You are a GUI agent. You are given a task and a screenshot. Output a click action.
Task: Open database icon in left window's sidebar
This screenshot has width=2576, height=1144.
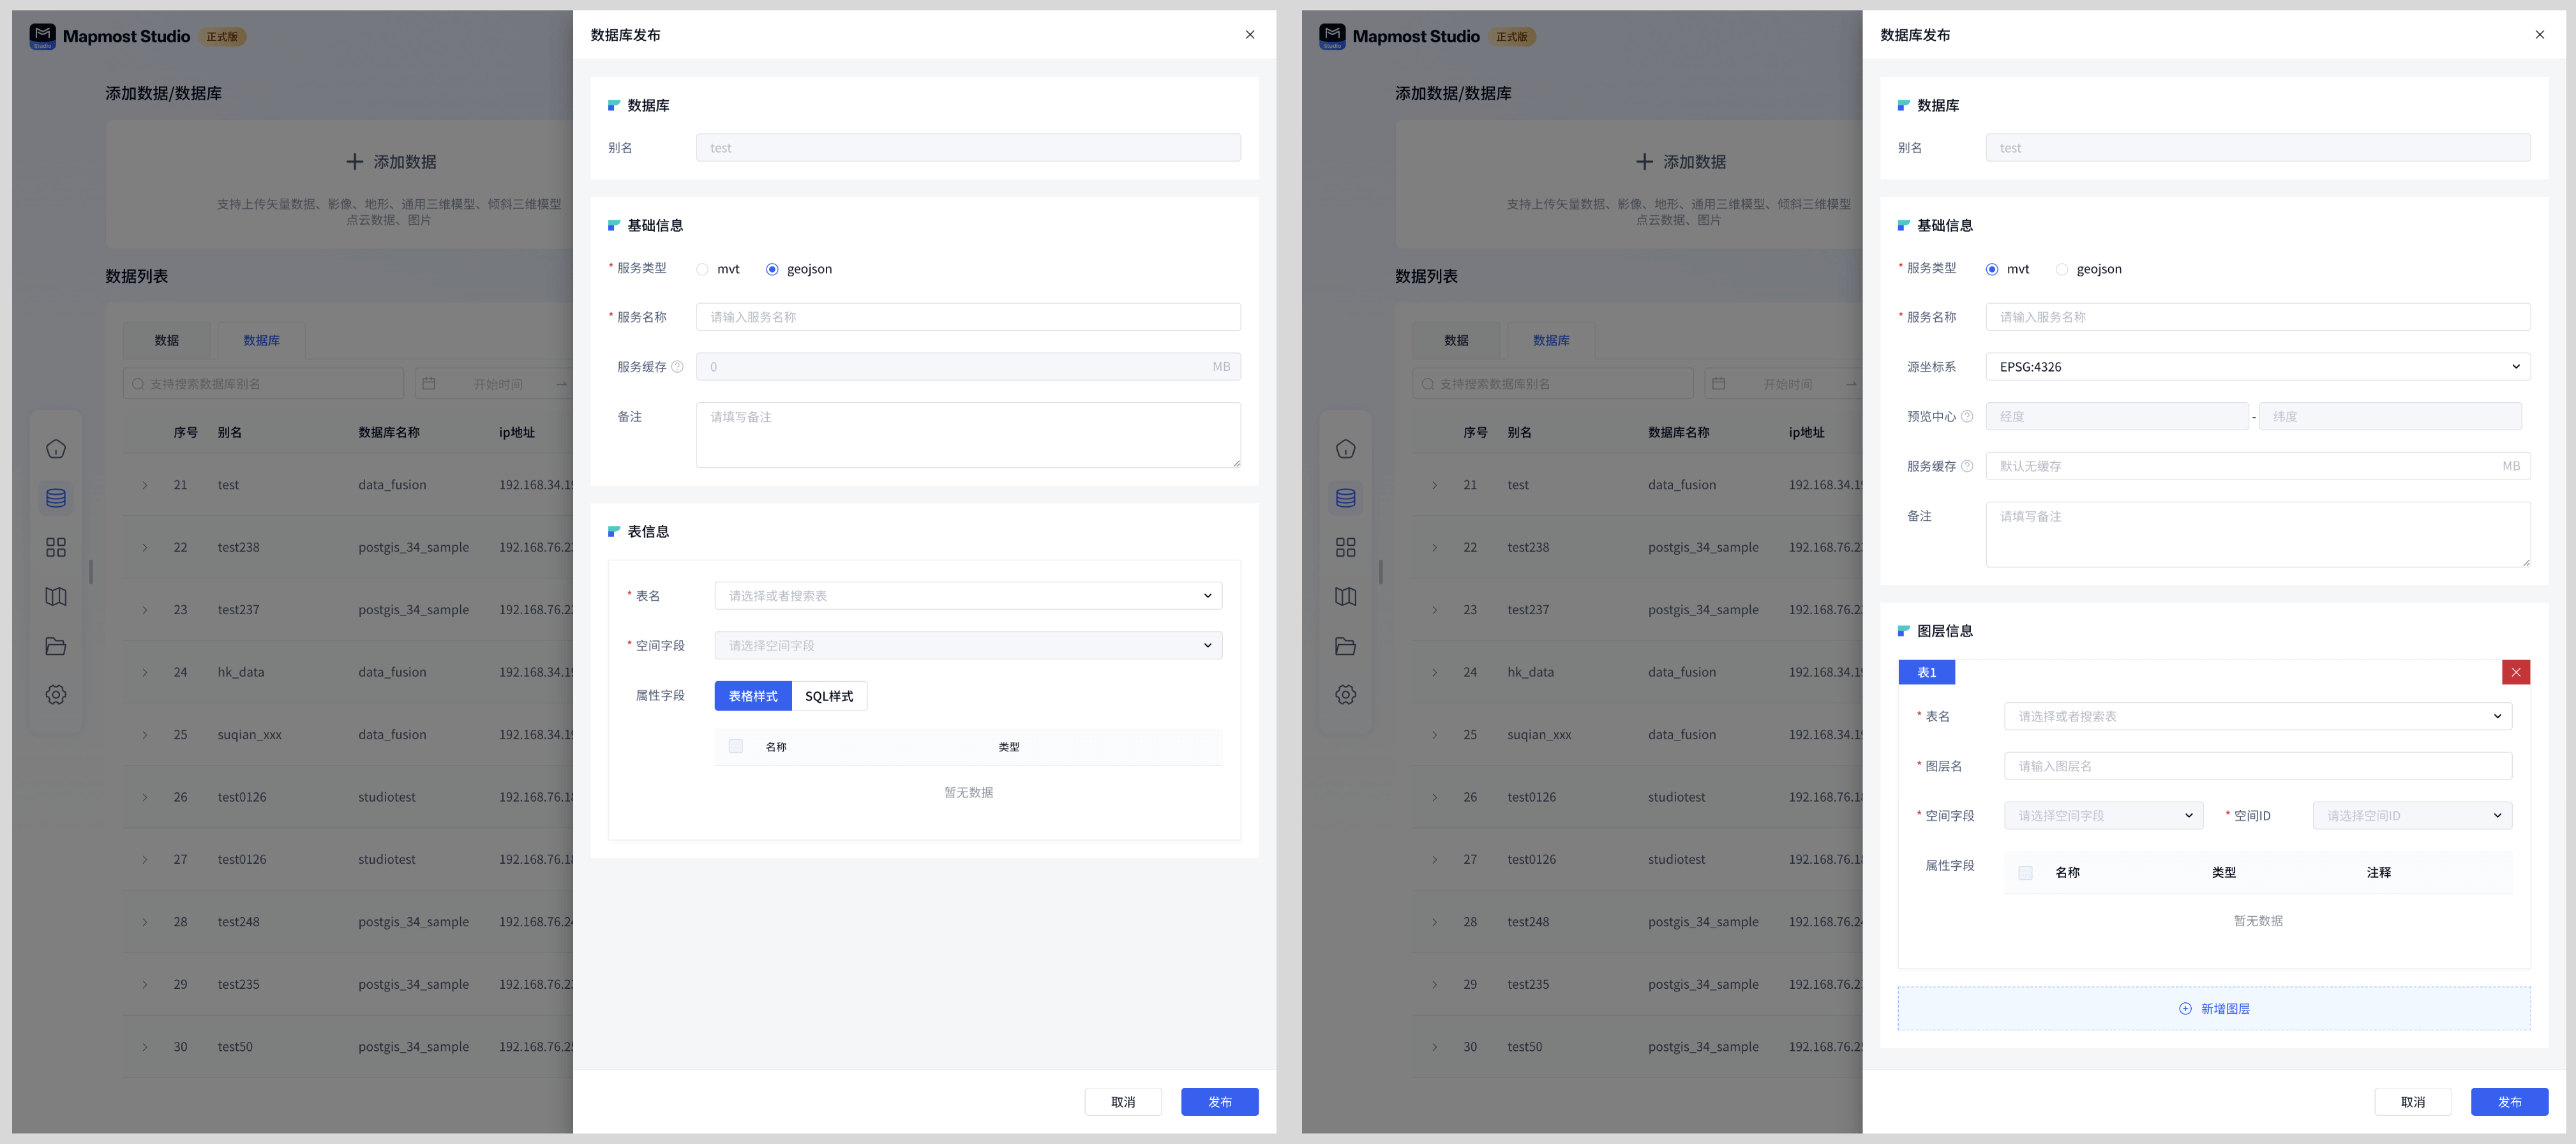56,497
